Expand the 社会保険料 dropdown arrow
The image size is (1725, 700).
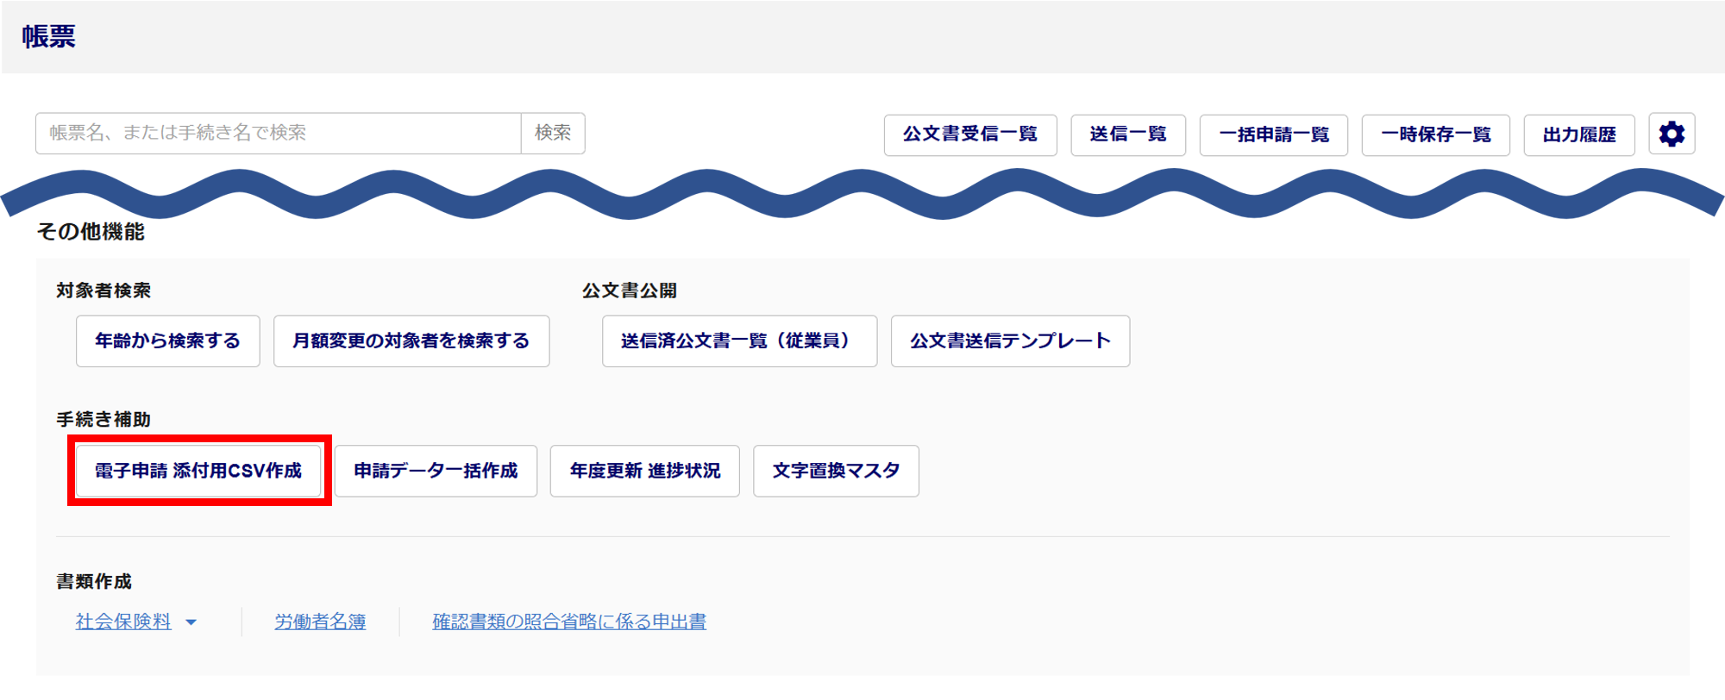point(191,622)
